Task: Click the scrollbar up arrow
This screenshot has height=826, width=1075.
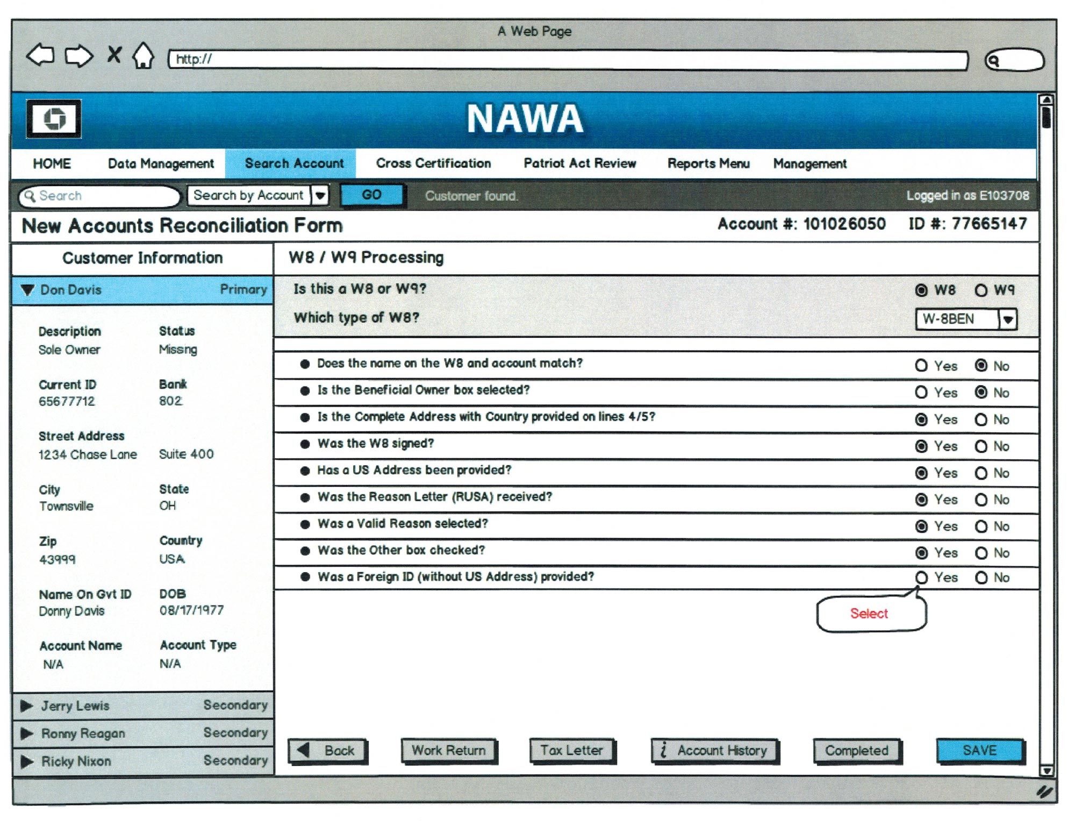Action: pyautogui.click(x=1046, y=100)
